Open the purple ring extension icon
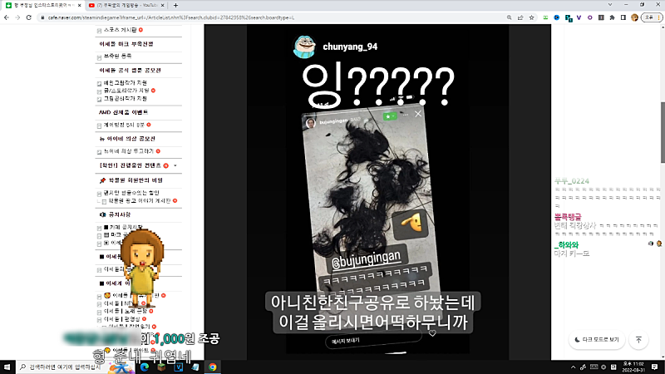This screenshot has width=665, height=374. (590, 17)
